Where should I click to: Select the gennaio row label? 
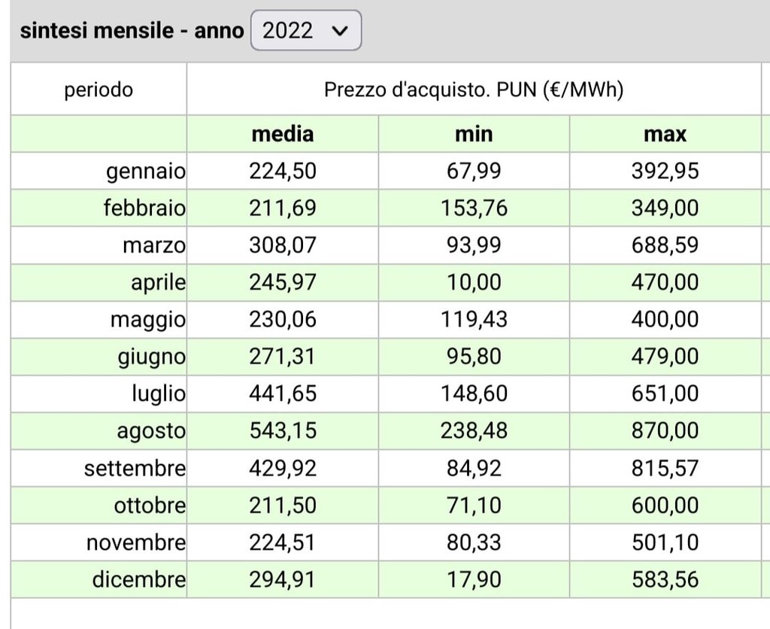click(x=146, y=171)
